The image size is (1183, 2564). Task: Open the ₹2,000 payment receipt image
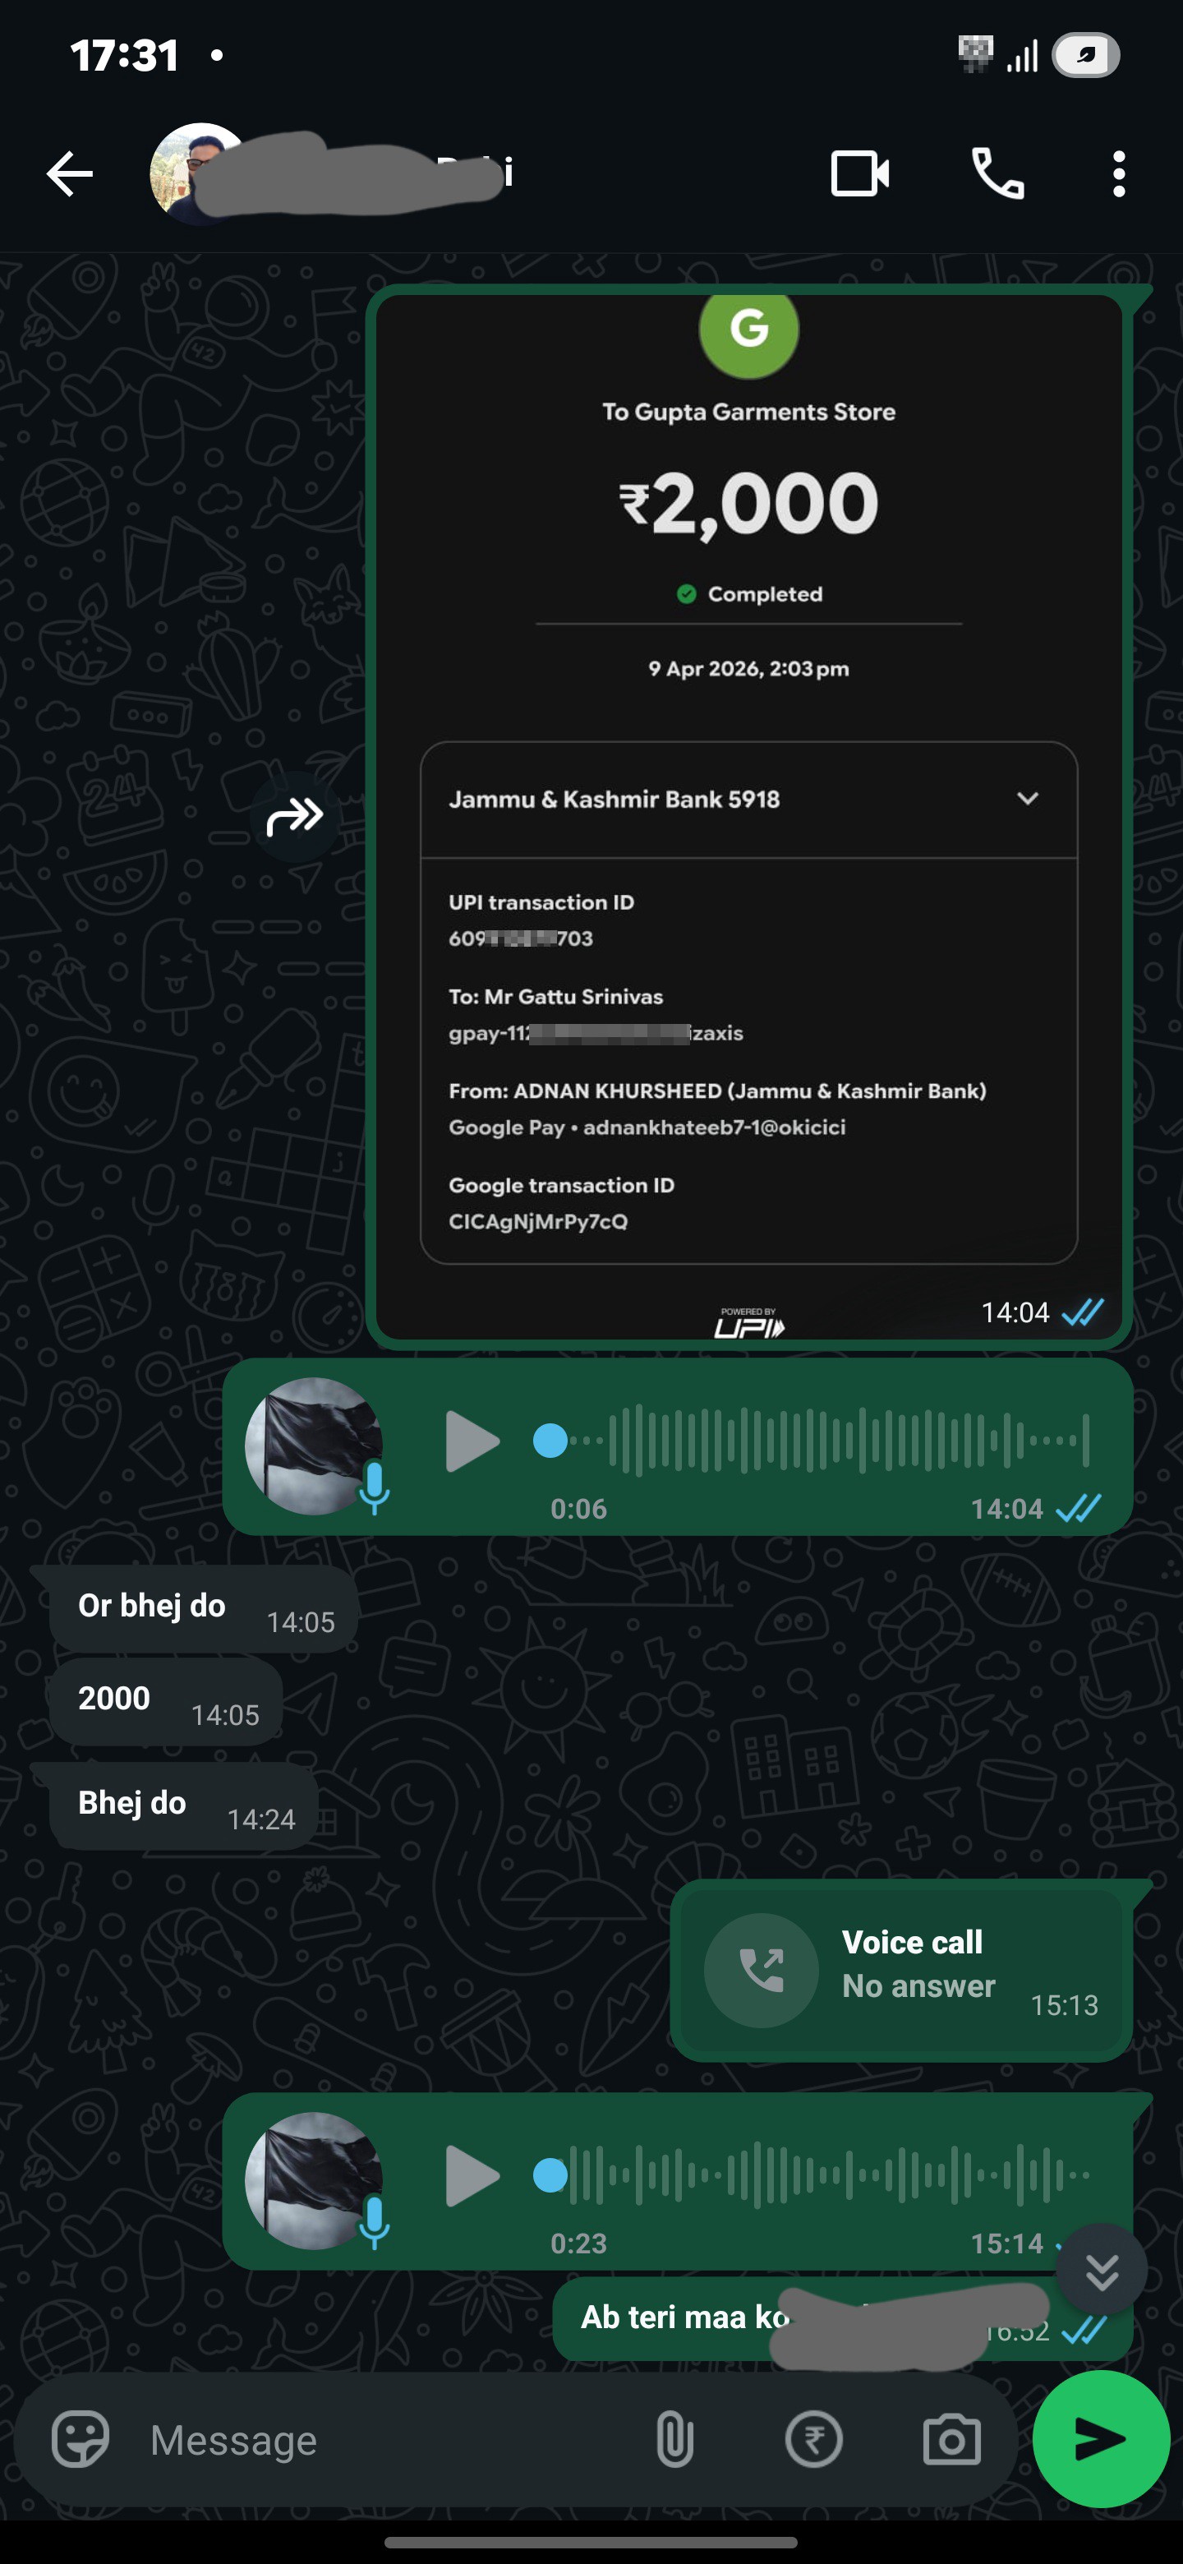749,816
